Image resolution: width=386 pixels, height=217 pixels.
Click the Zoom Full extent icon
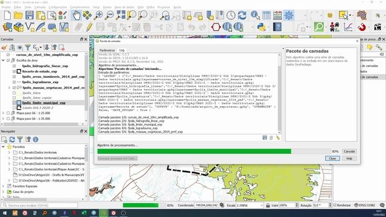click(121, 16)
